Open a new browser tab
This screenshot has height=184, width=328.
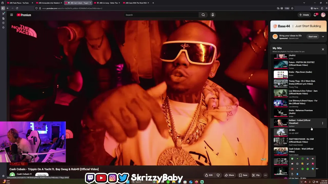click(153, 3)
